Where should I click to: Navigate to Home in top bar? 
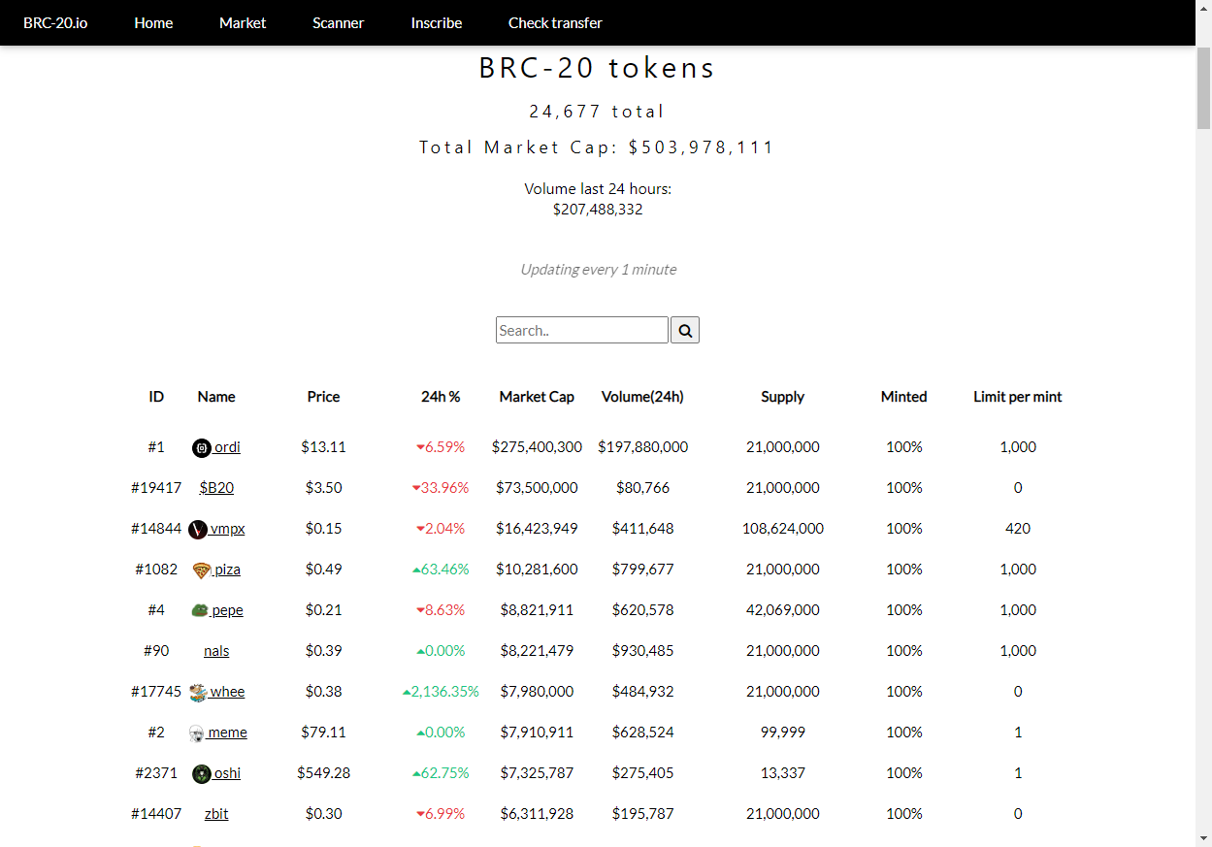(x=153, y=22)
